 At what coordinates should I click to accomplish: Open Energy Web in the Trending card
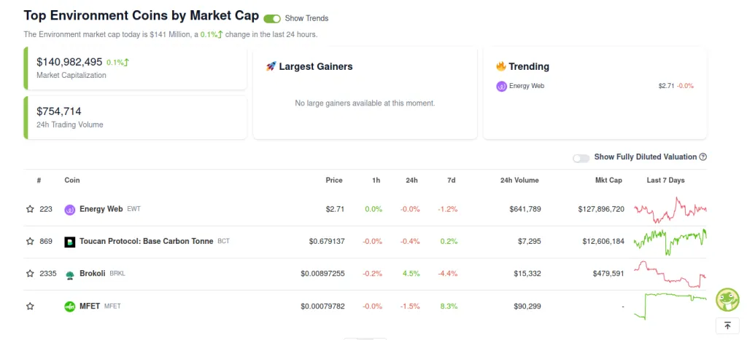pos(526,86)
